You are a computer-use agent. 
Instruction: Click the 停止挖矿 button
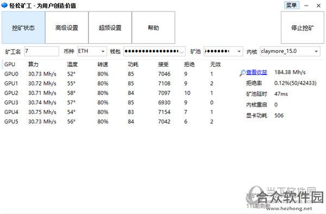pyautogui.click(x=303, y=27)
